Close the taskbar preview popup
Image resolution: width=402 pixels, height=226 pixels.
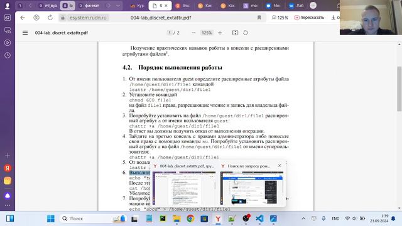click(x=280, y=166)
